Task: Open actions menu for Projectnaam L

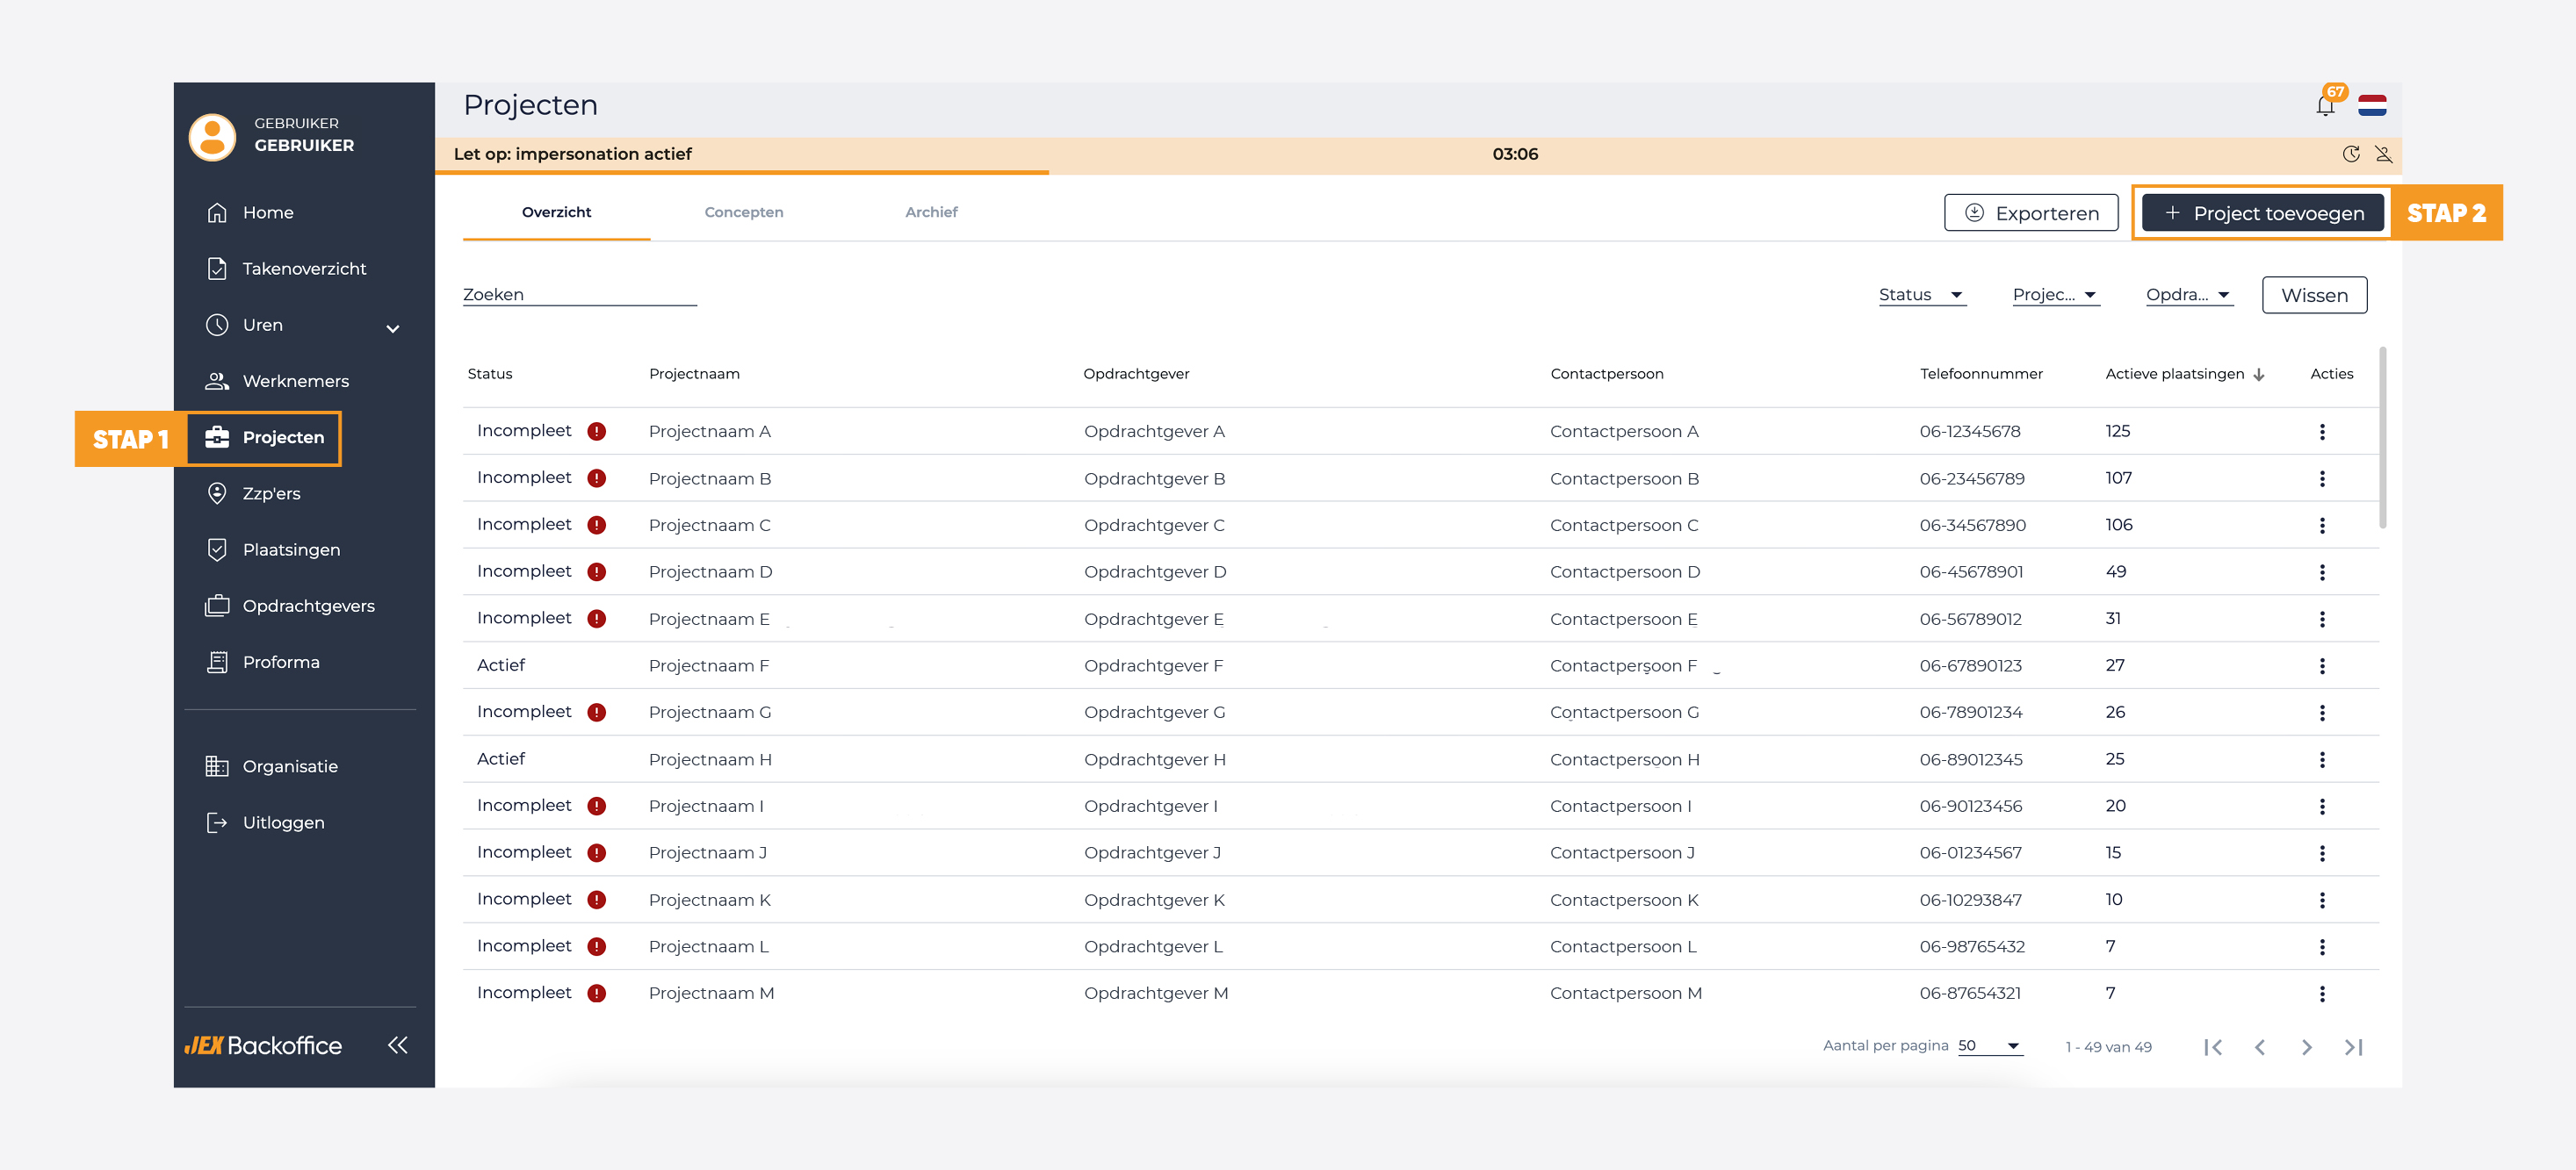Action: pos(2322,947)
